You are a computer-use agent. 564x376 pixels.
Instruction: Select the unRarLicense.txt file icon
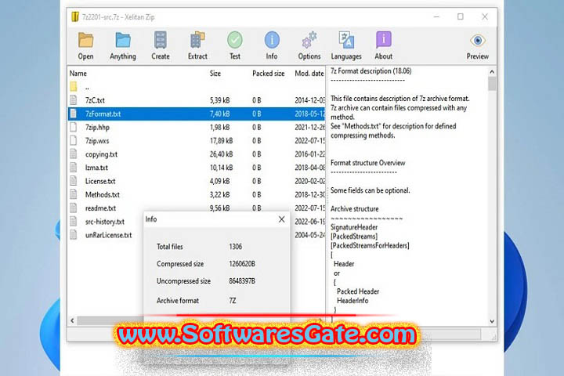74,235
